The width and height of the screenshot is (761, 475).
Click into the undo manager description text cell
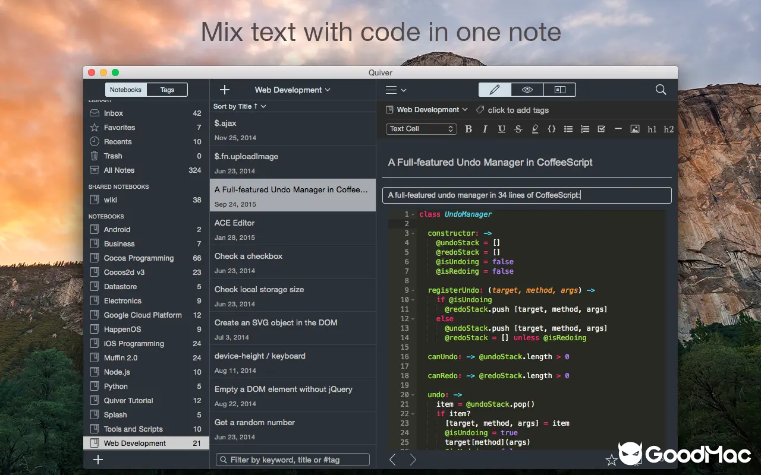527,195
